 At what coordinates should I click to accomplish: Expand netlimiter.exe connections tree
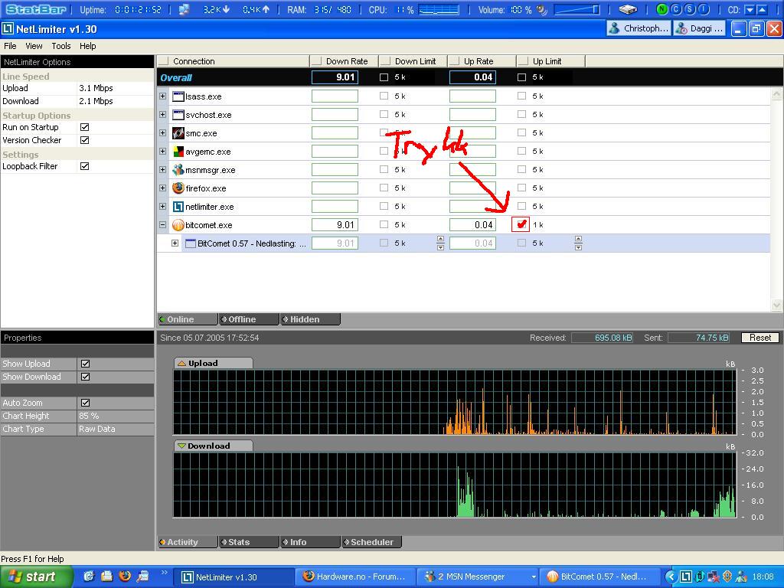tap(162, 206)
